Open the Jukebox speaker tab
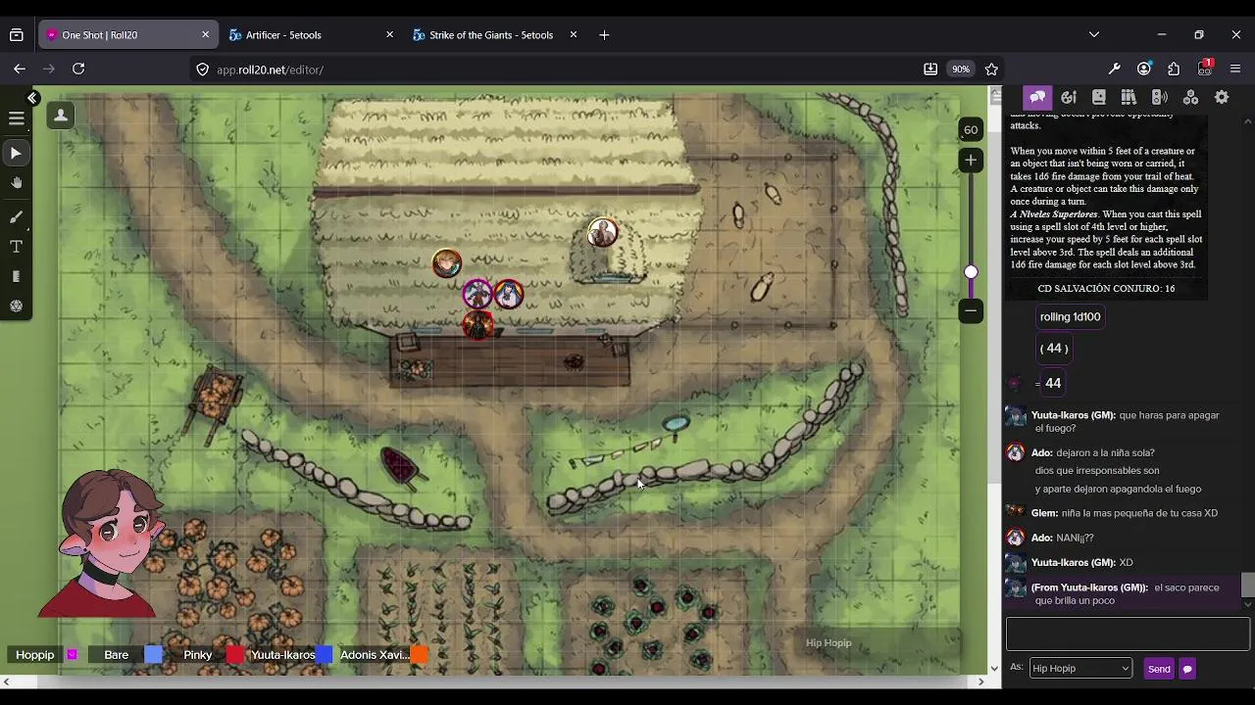 1160,97
